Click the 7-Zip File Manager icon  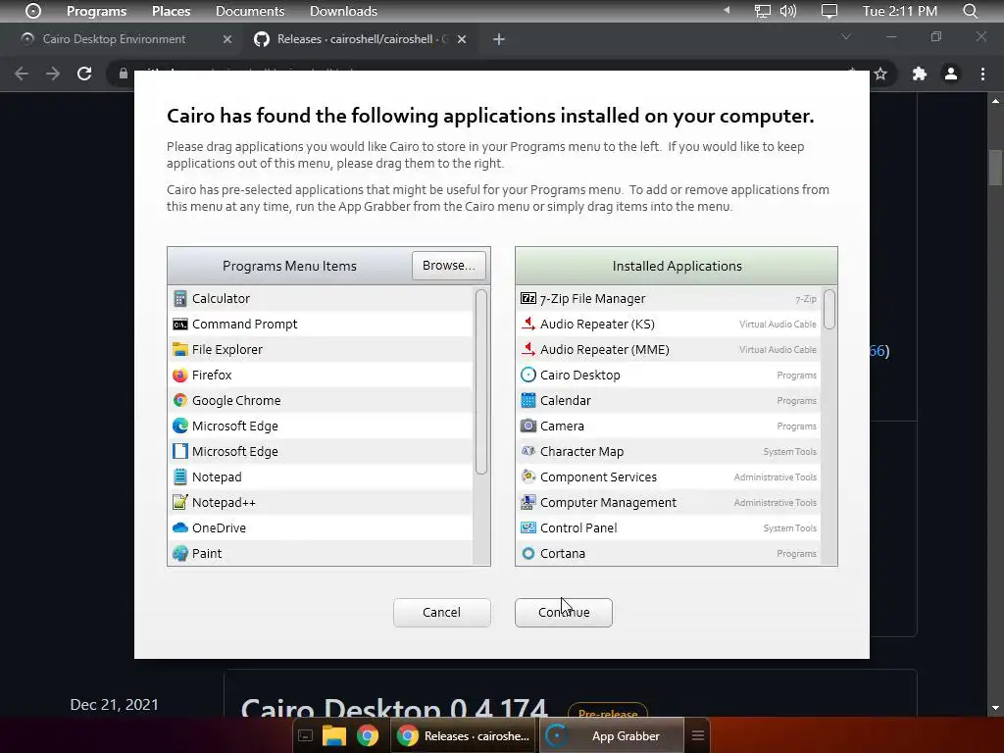click(528, 298)
